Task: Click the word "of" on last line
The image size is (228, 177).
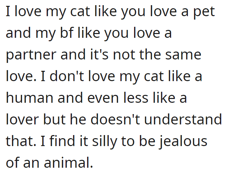Action: tap(12, 162)
